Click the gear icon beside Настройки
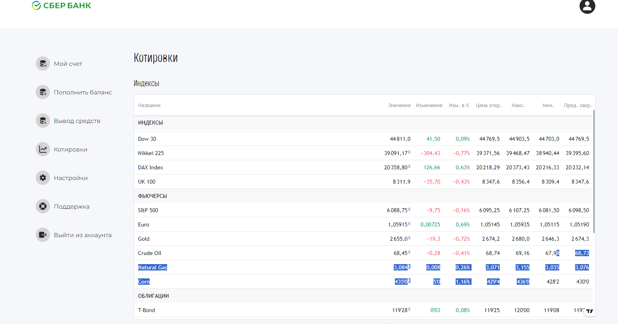This screenshot has width=618, height=324. click(43, 178)
